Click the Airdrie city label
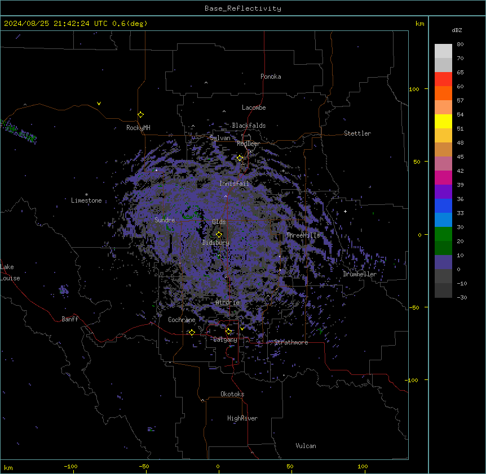 coord(228,302)
